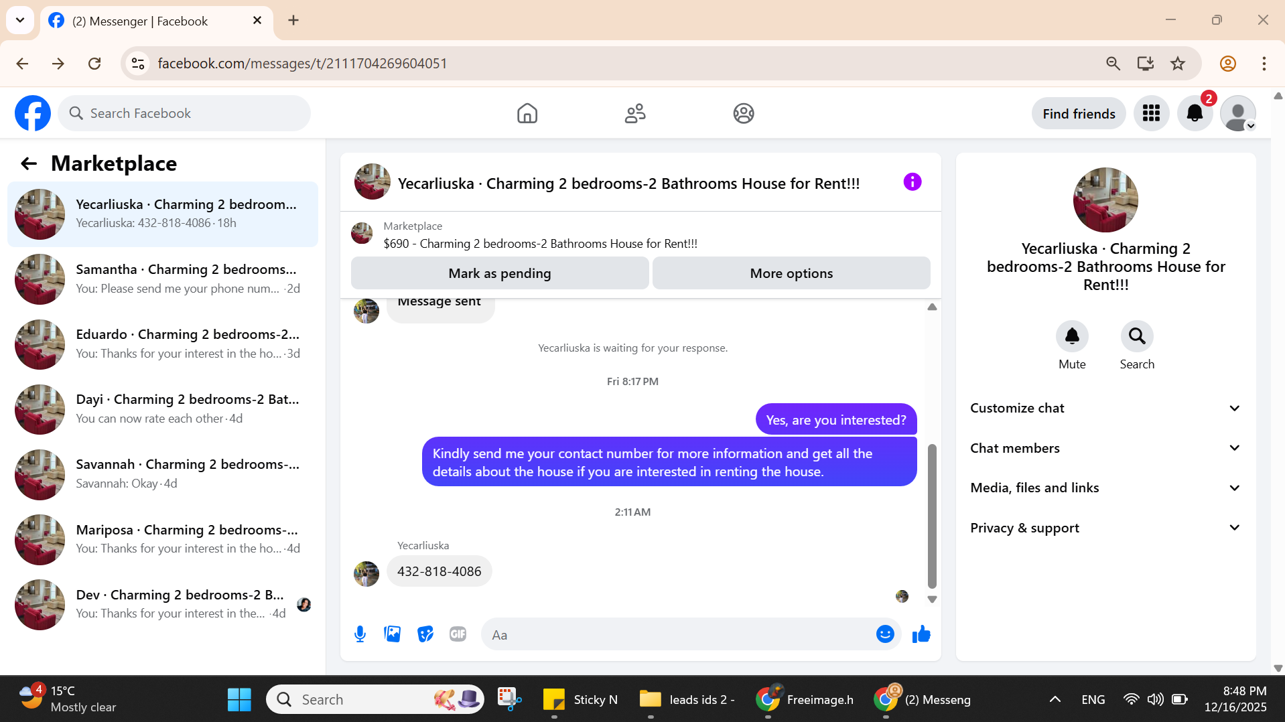Expand Privacy & support section
The image size is (1285, 722).
1105,528
